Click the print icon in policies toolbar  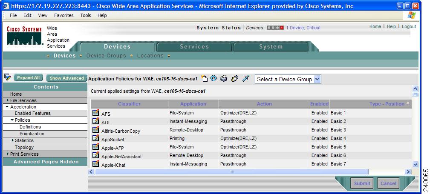click(x=223, y=79)
